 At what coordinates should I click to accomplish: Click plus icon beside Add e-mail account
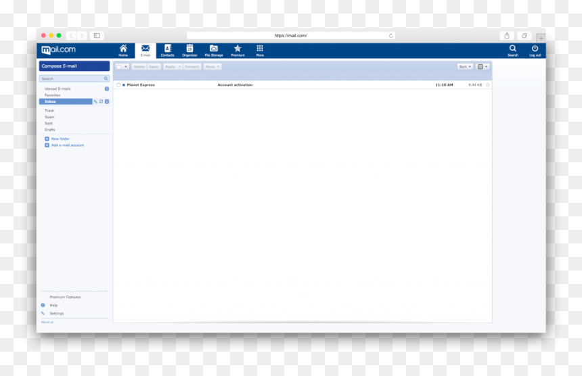pyautogui.click(x=47, y=145)
